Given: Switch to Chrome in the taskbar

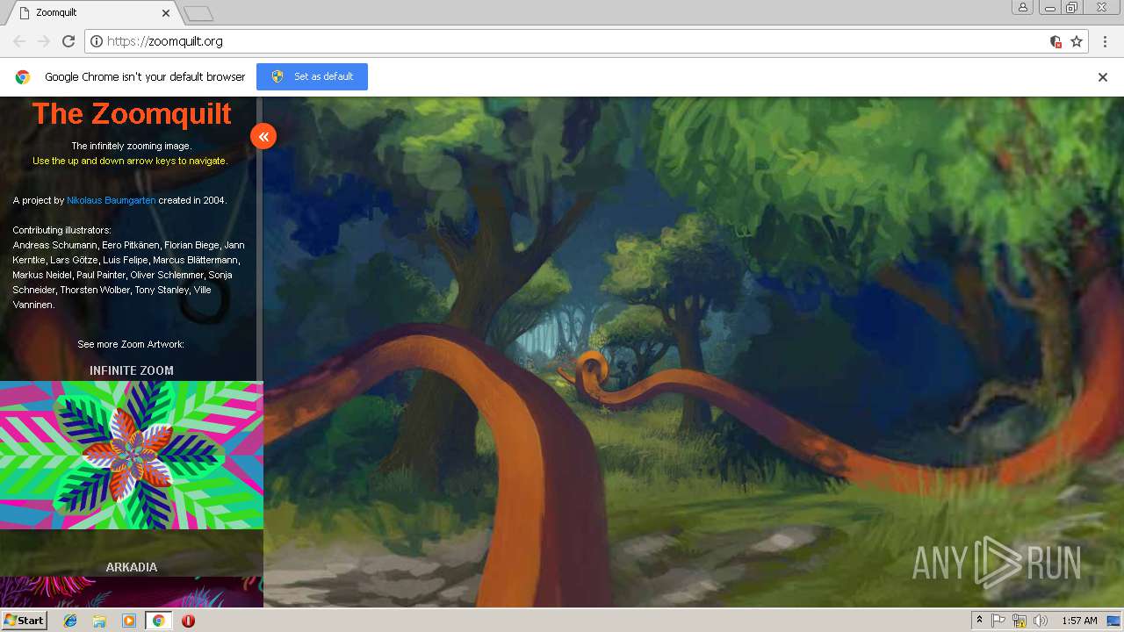Looking at the screenshot, I should (158, 621).
